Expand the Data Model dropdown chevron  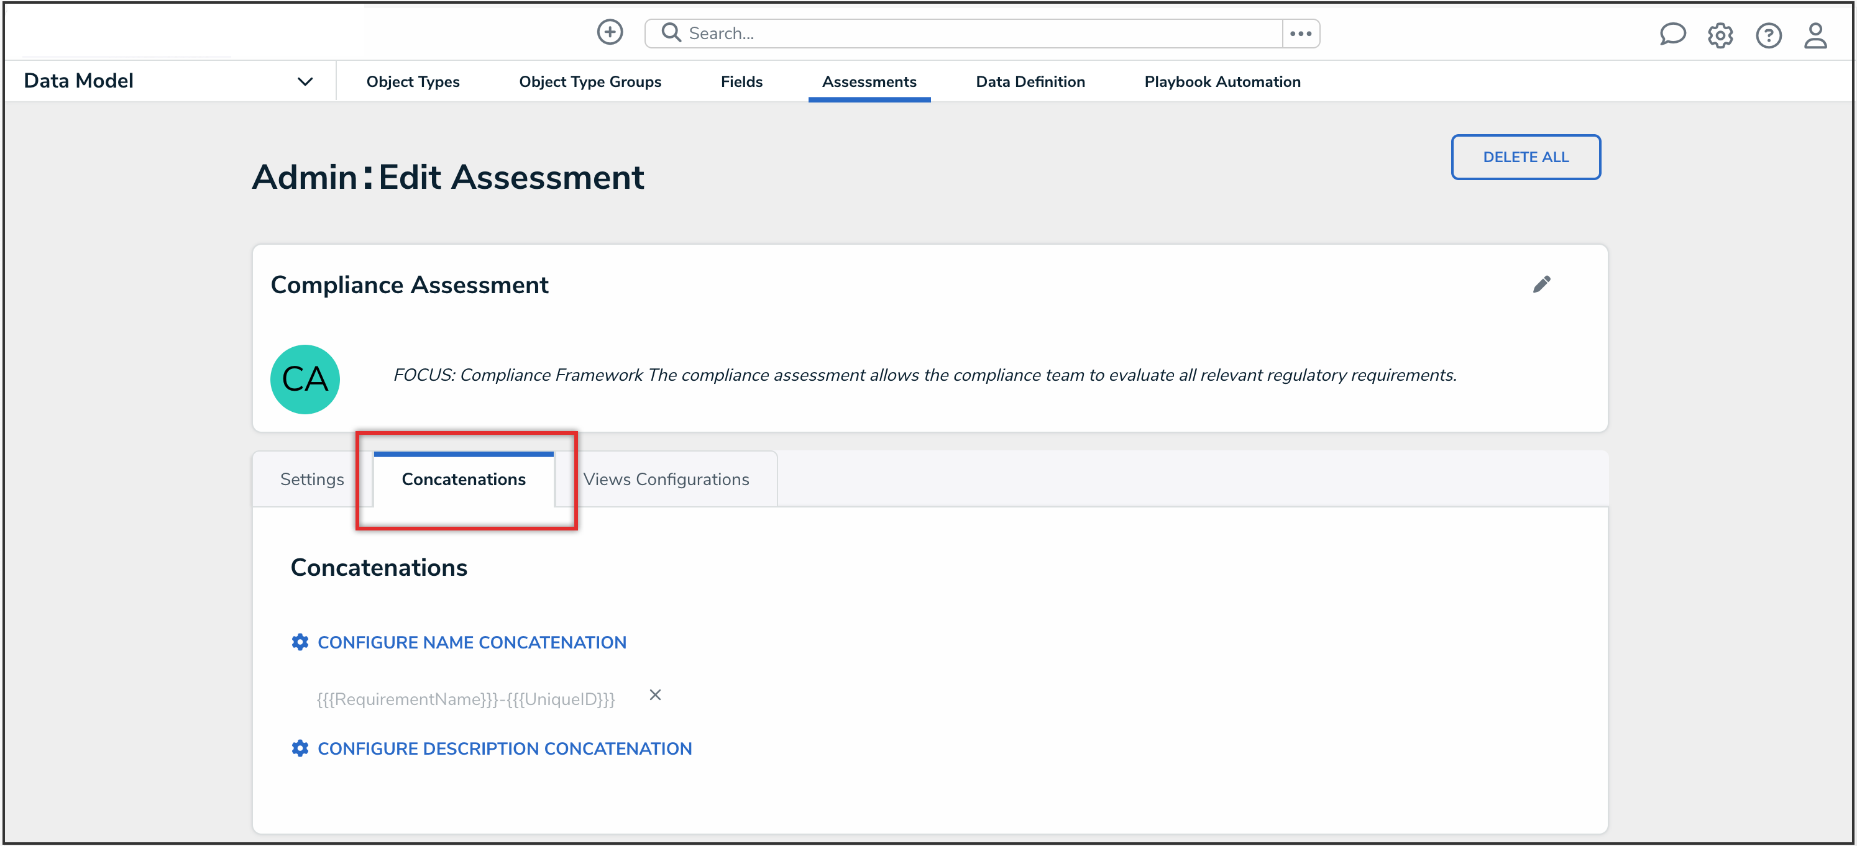[305, 81]
